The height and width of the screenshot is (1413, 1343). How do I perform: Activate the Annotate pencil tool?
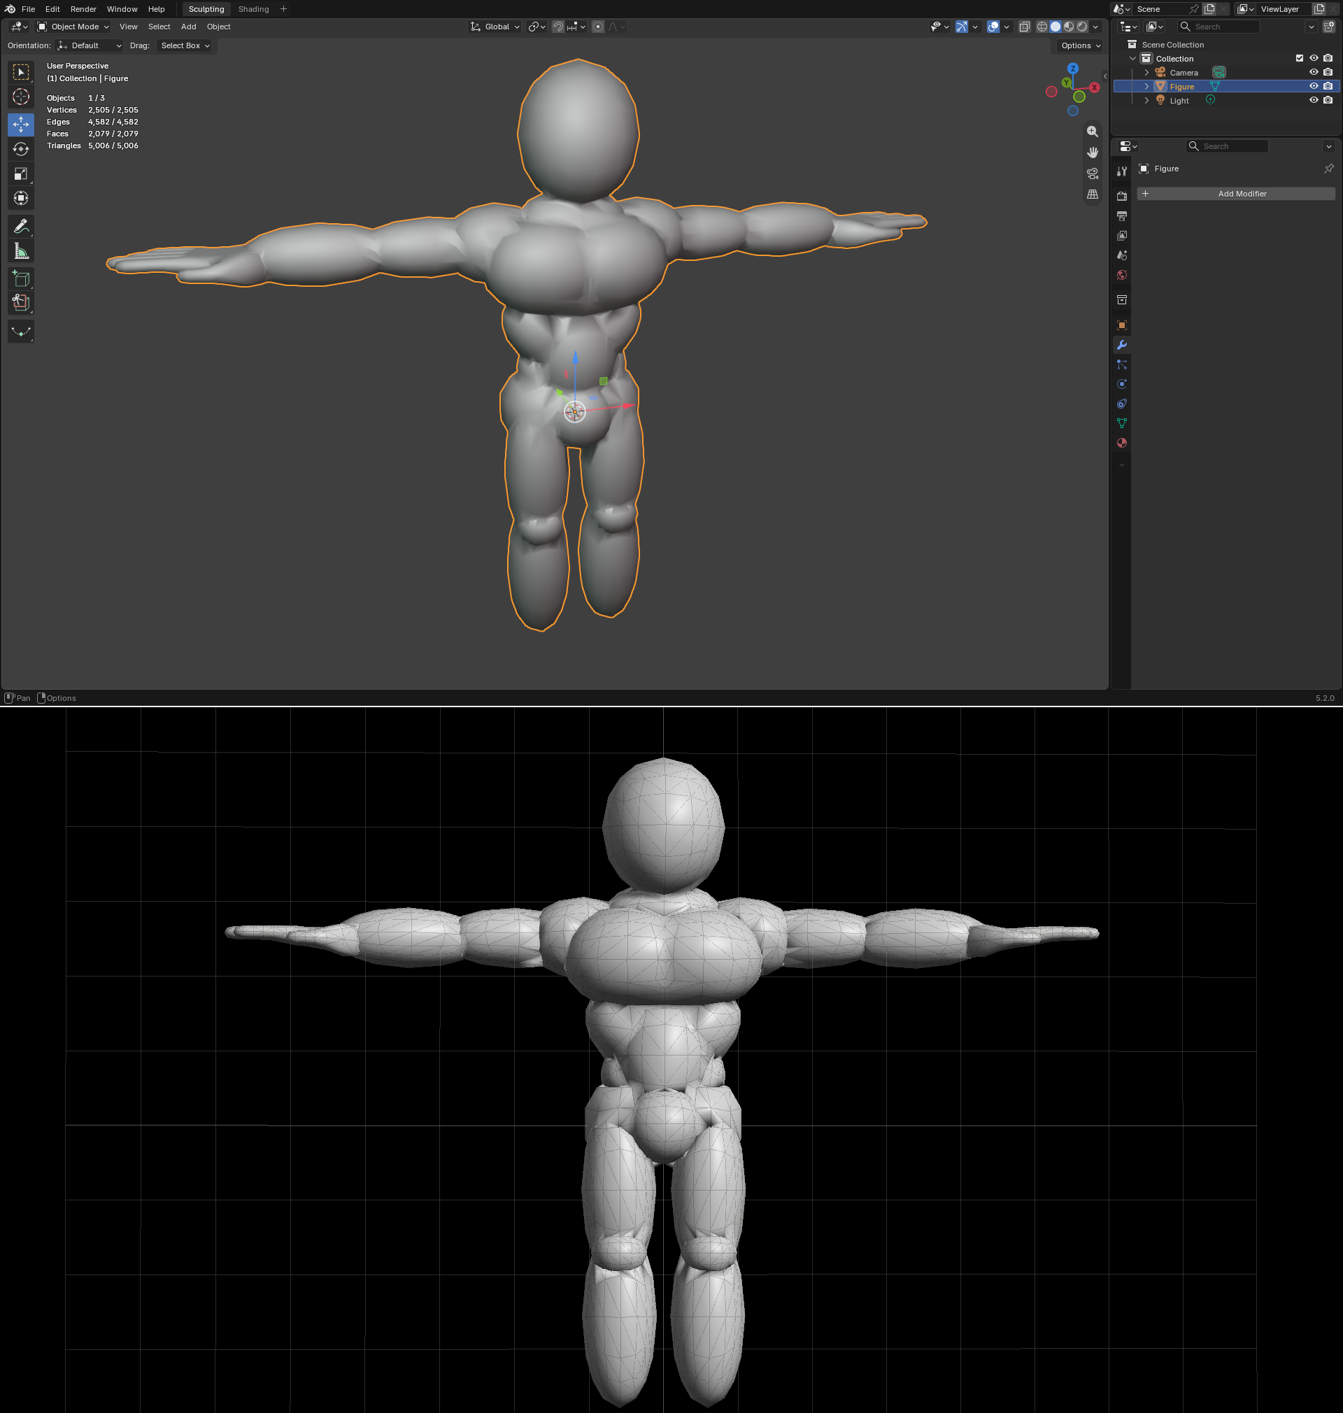pyautogui.click(x=21, y=226)
